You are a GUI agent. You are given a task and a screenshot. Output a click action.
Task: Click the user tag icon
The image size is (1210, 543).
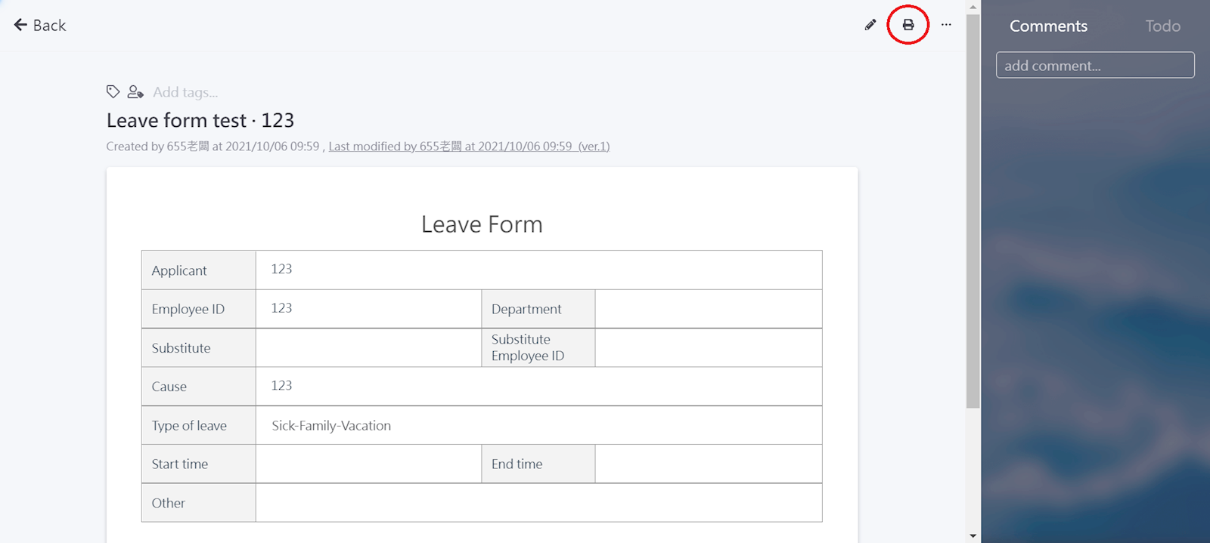coord(135,91)
